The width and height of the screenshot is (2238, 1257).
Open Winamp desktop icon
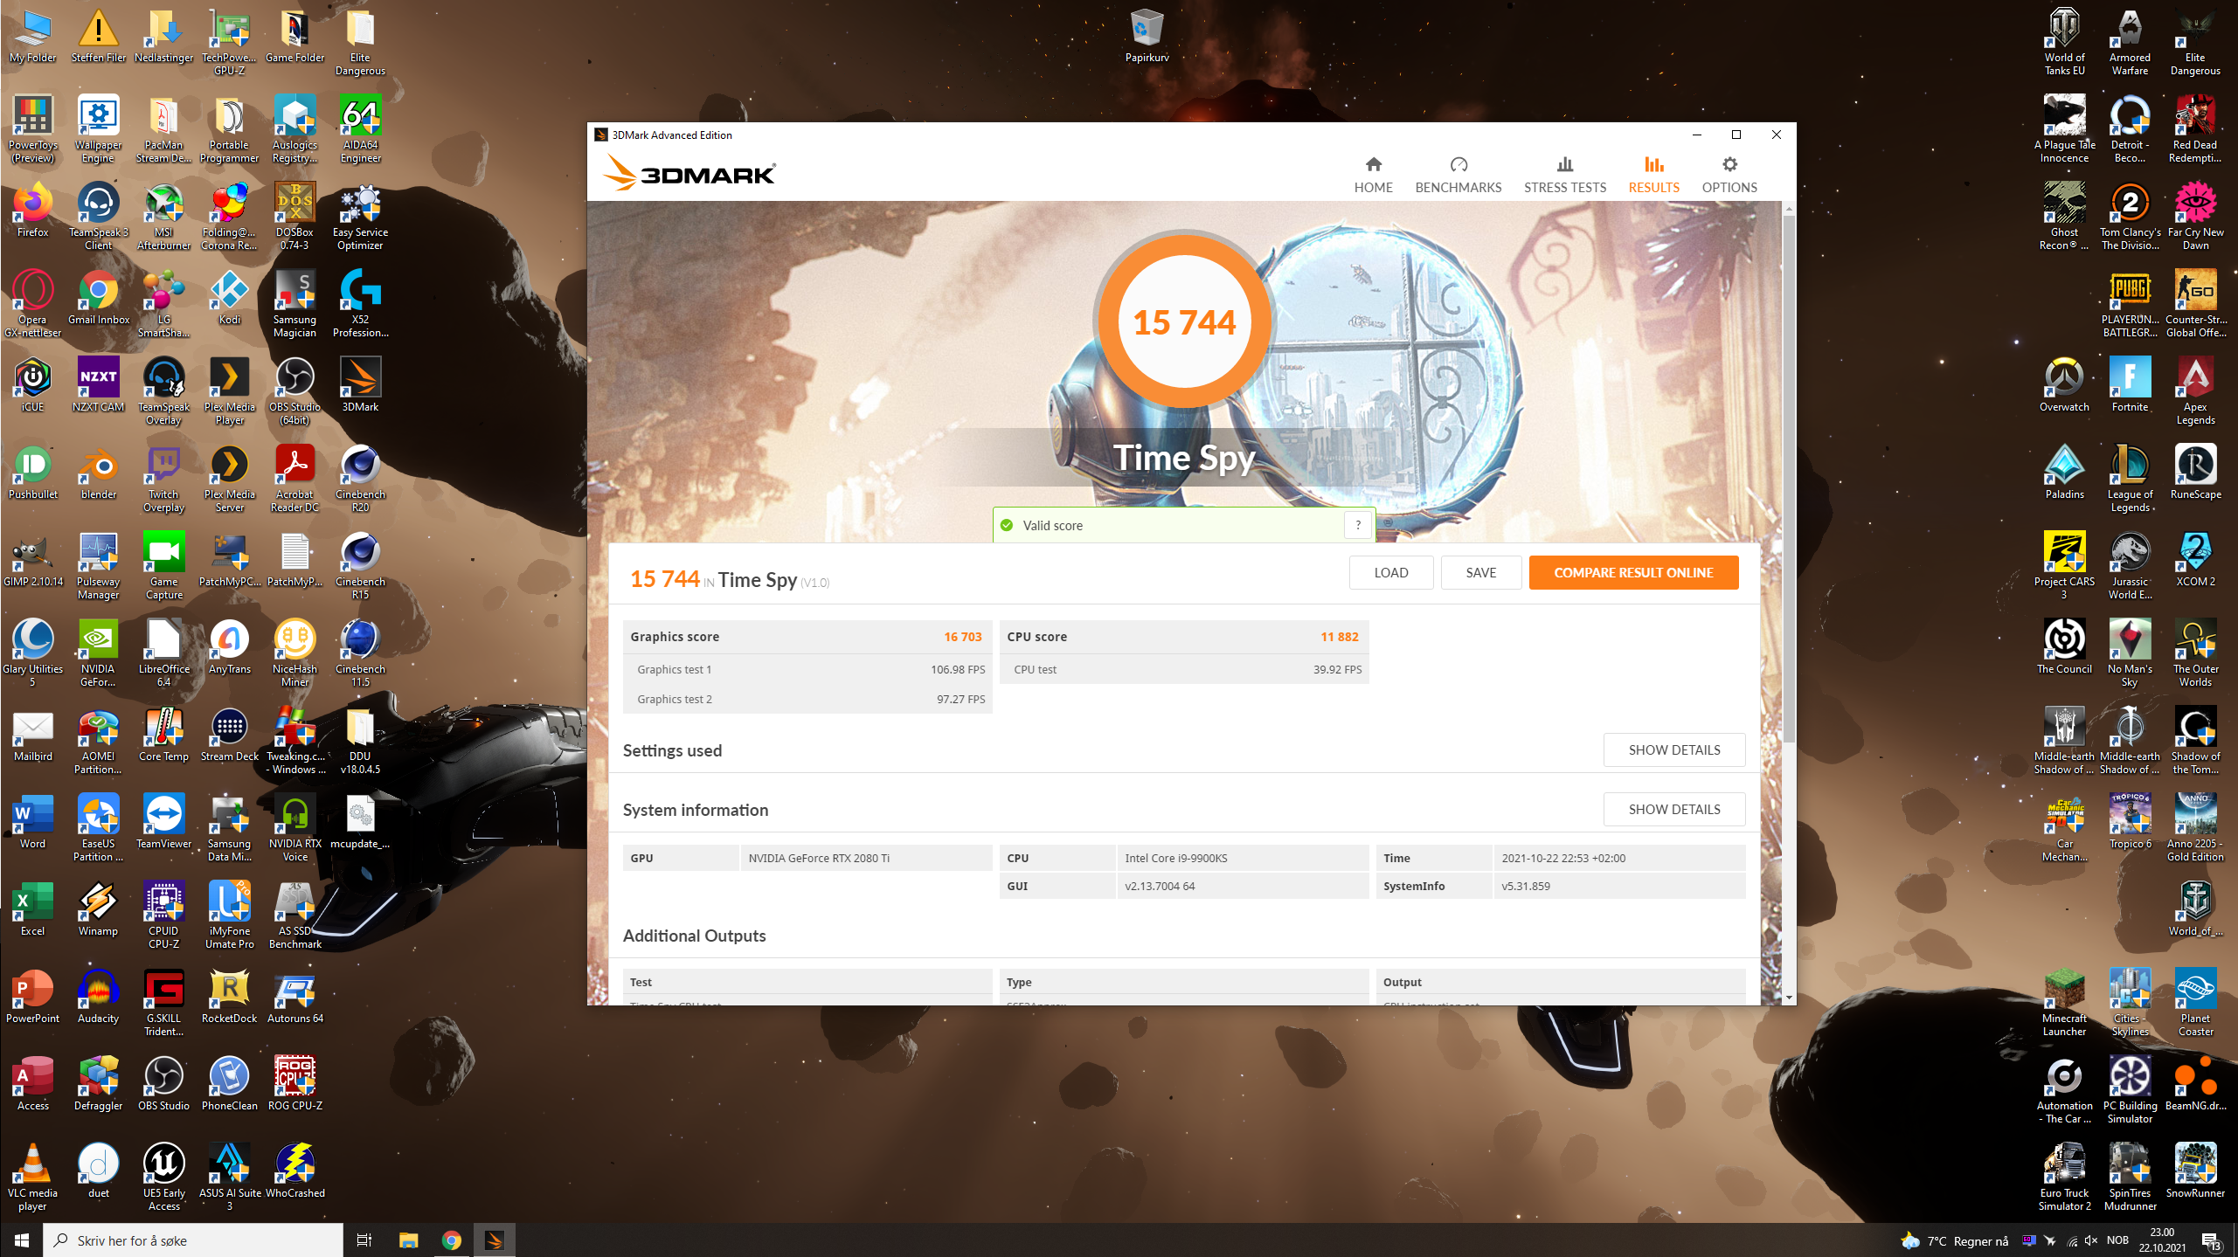pos(98,910)
